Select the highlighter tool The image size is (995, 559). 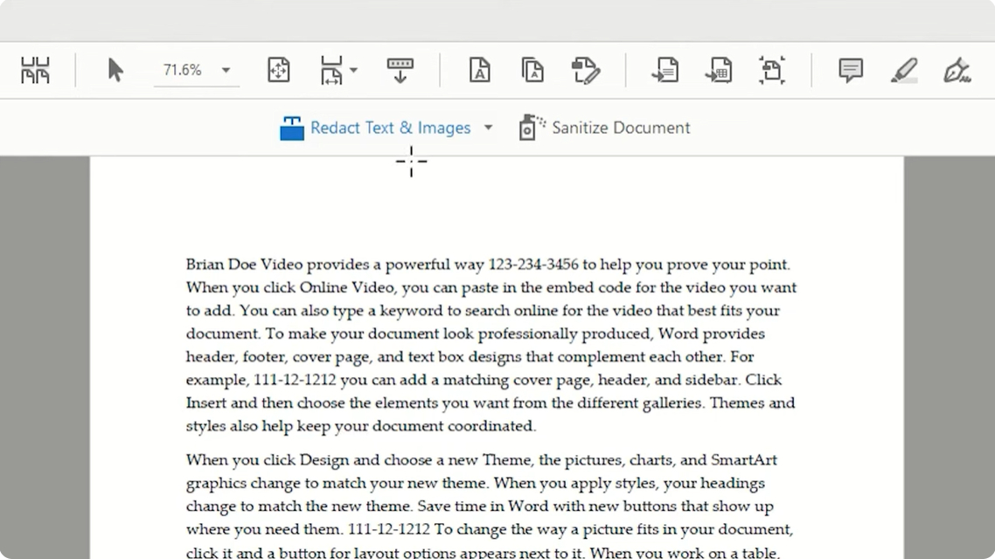click(904, 70)
